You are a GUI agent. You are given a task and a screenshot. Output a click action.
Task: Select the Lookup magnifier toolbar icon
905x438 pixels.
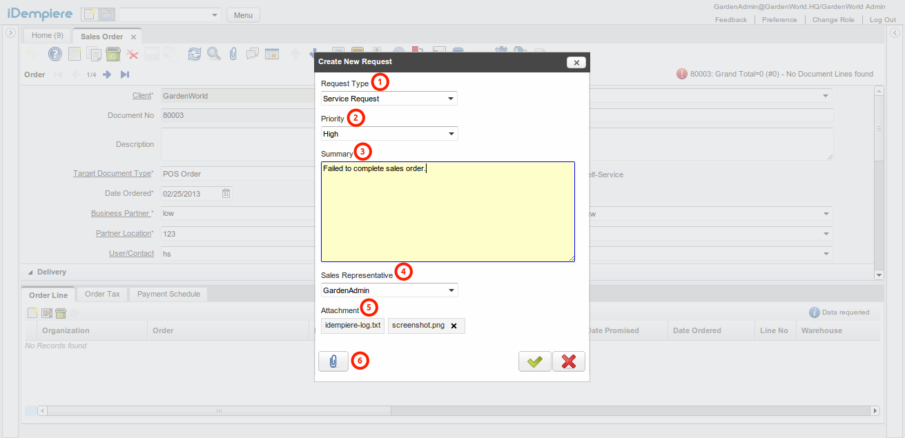click(x=214, y=53)
